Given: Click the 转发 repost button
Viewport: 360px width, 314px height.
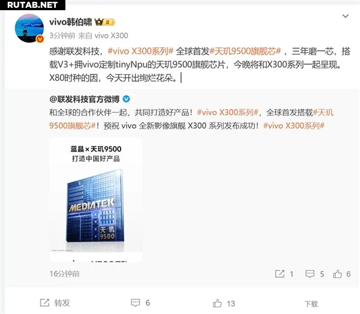Looking at the screenshot, I should 55,303.
